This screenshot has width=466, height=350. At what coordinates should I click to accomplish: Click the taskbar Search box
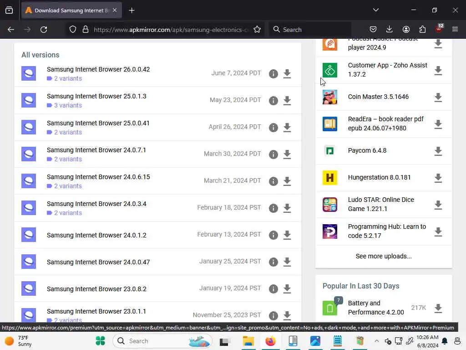pos(162,341)
